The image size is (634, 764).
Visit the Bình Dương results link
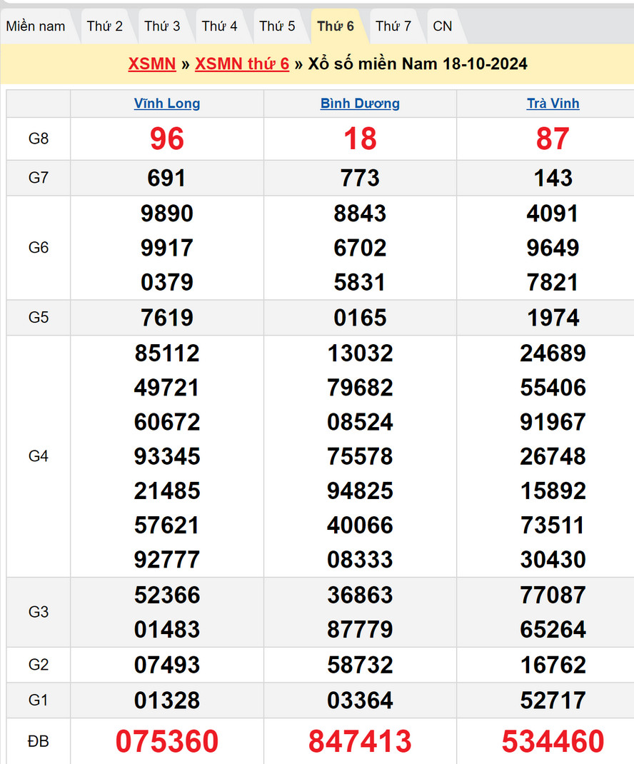(x=360, y=104)
